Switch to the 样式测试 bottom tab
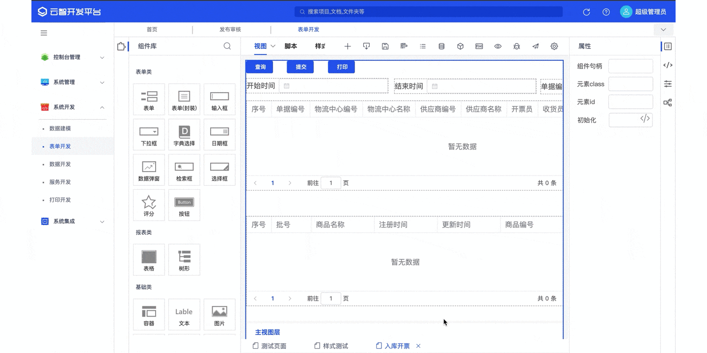707x353 pixels. coord(331,346)
